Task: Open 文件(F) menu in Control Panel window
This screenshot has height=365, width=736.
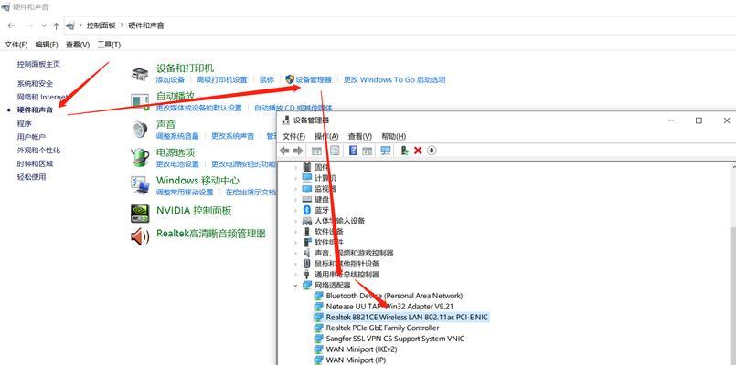Action: click(x=16, y=45)
